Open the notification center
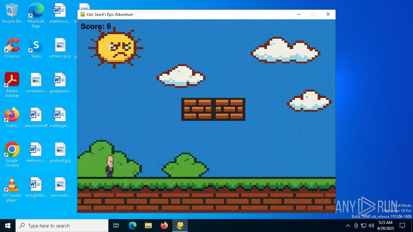This screenshot has height=232, width=413. [x=403, y=226]
